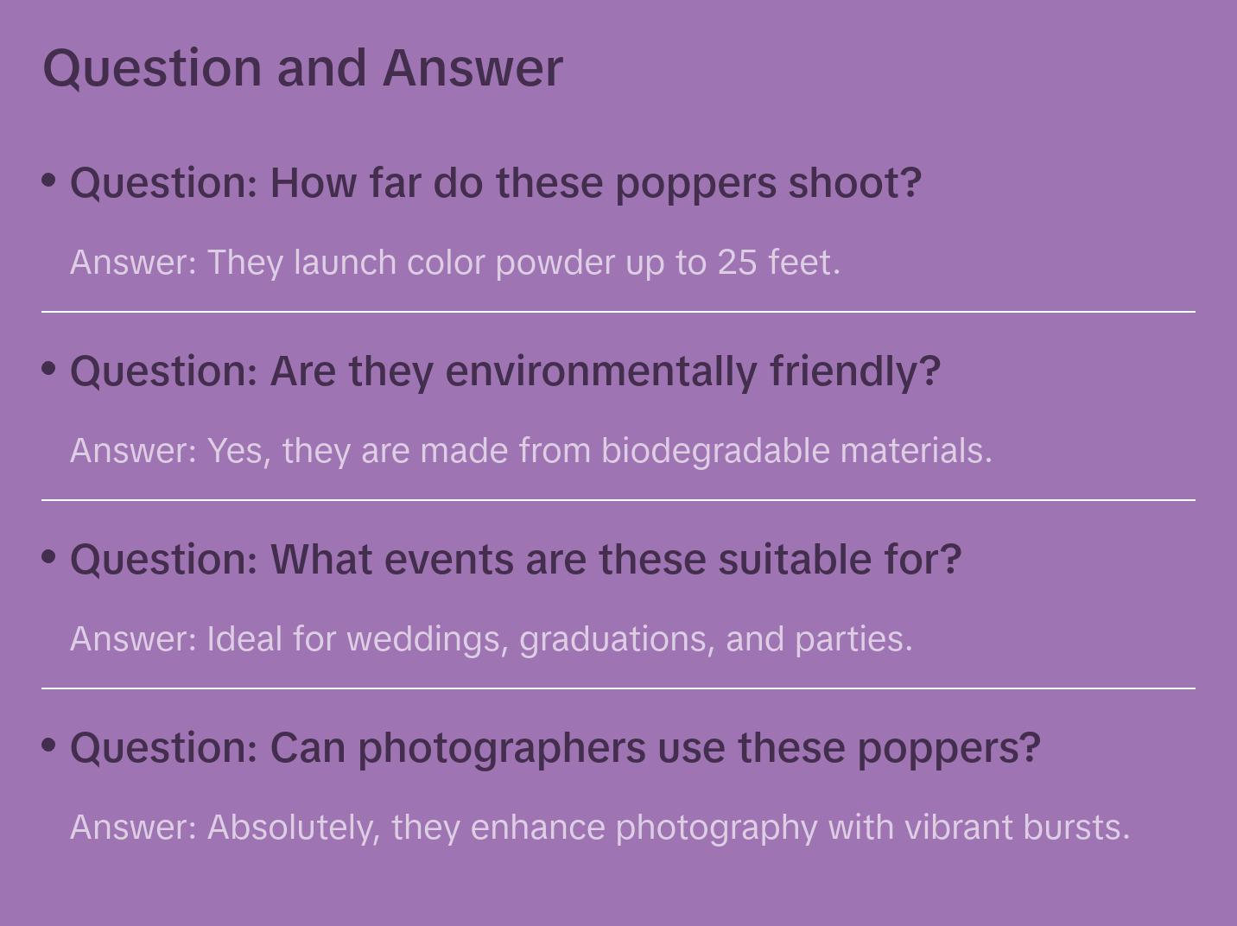Click the "Can photographers use these poppers?" question
The image size is (1237, 926).
555,748
